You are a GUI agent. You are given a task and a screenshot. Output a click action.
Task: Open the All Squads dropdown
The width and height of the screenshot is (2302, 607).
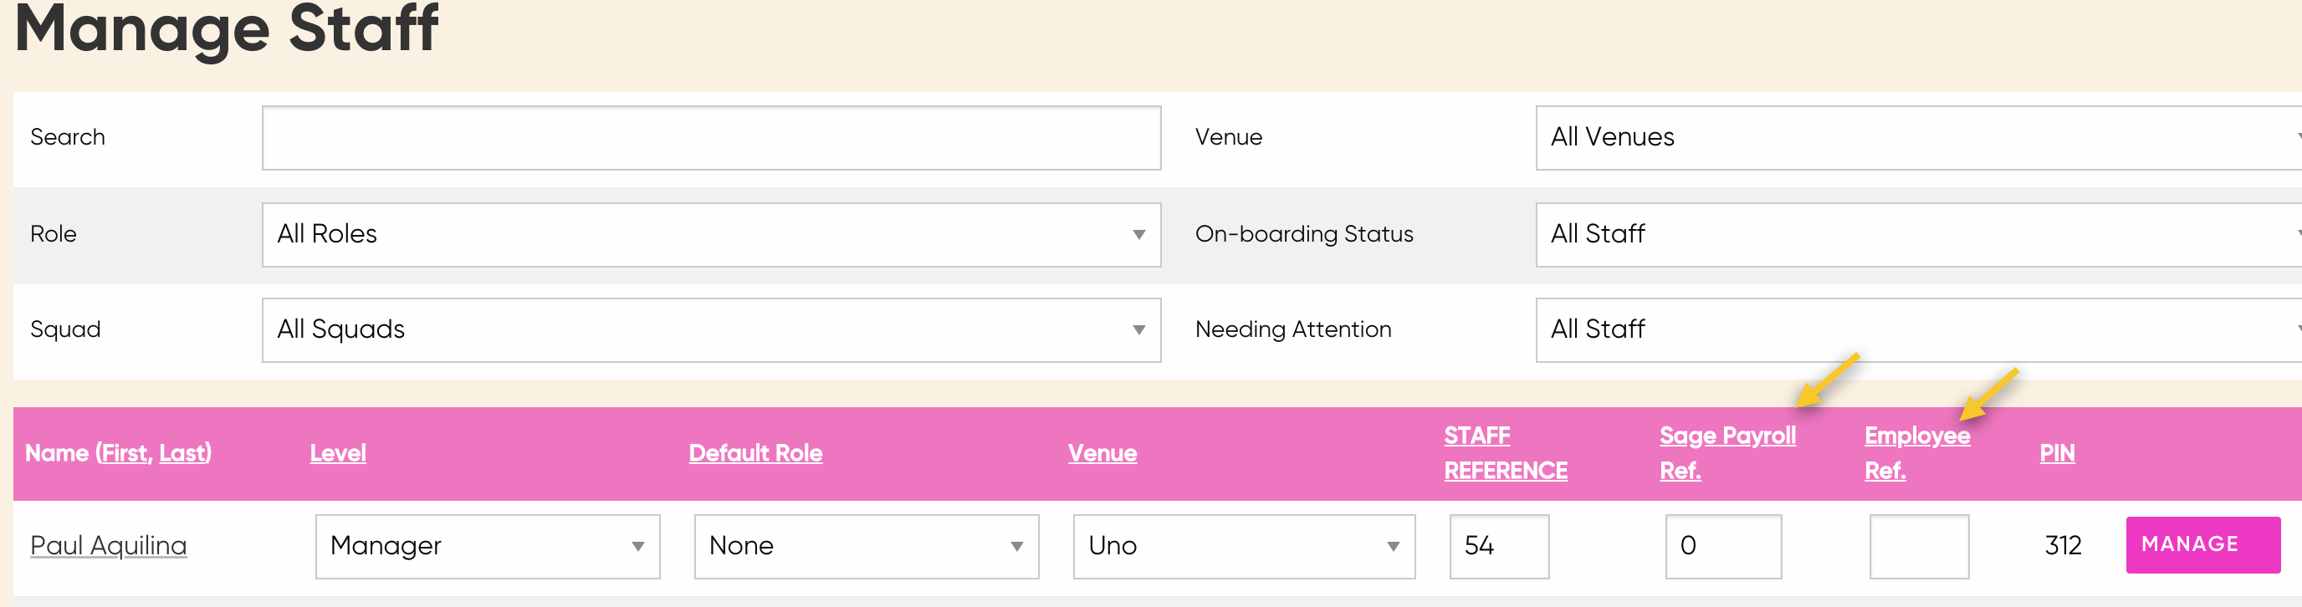pos(710,330)
